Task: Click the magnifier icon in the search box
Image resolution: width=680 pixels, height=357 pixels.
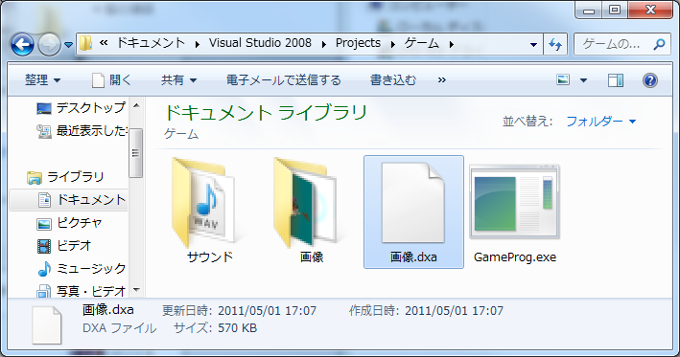Action: 659,44
